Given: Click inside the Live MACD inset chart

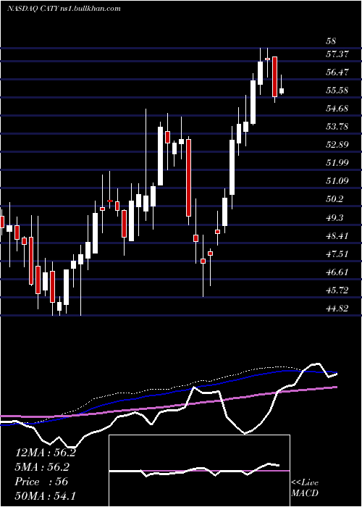Looking at the screenshot, I should [x=199, y=471].
